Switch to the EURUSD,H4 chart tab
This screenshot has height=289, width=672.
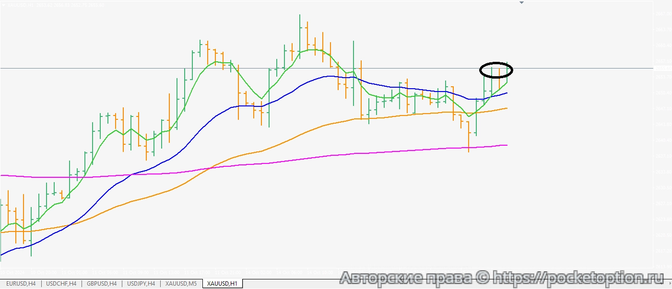click(21, 284)
